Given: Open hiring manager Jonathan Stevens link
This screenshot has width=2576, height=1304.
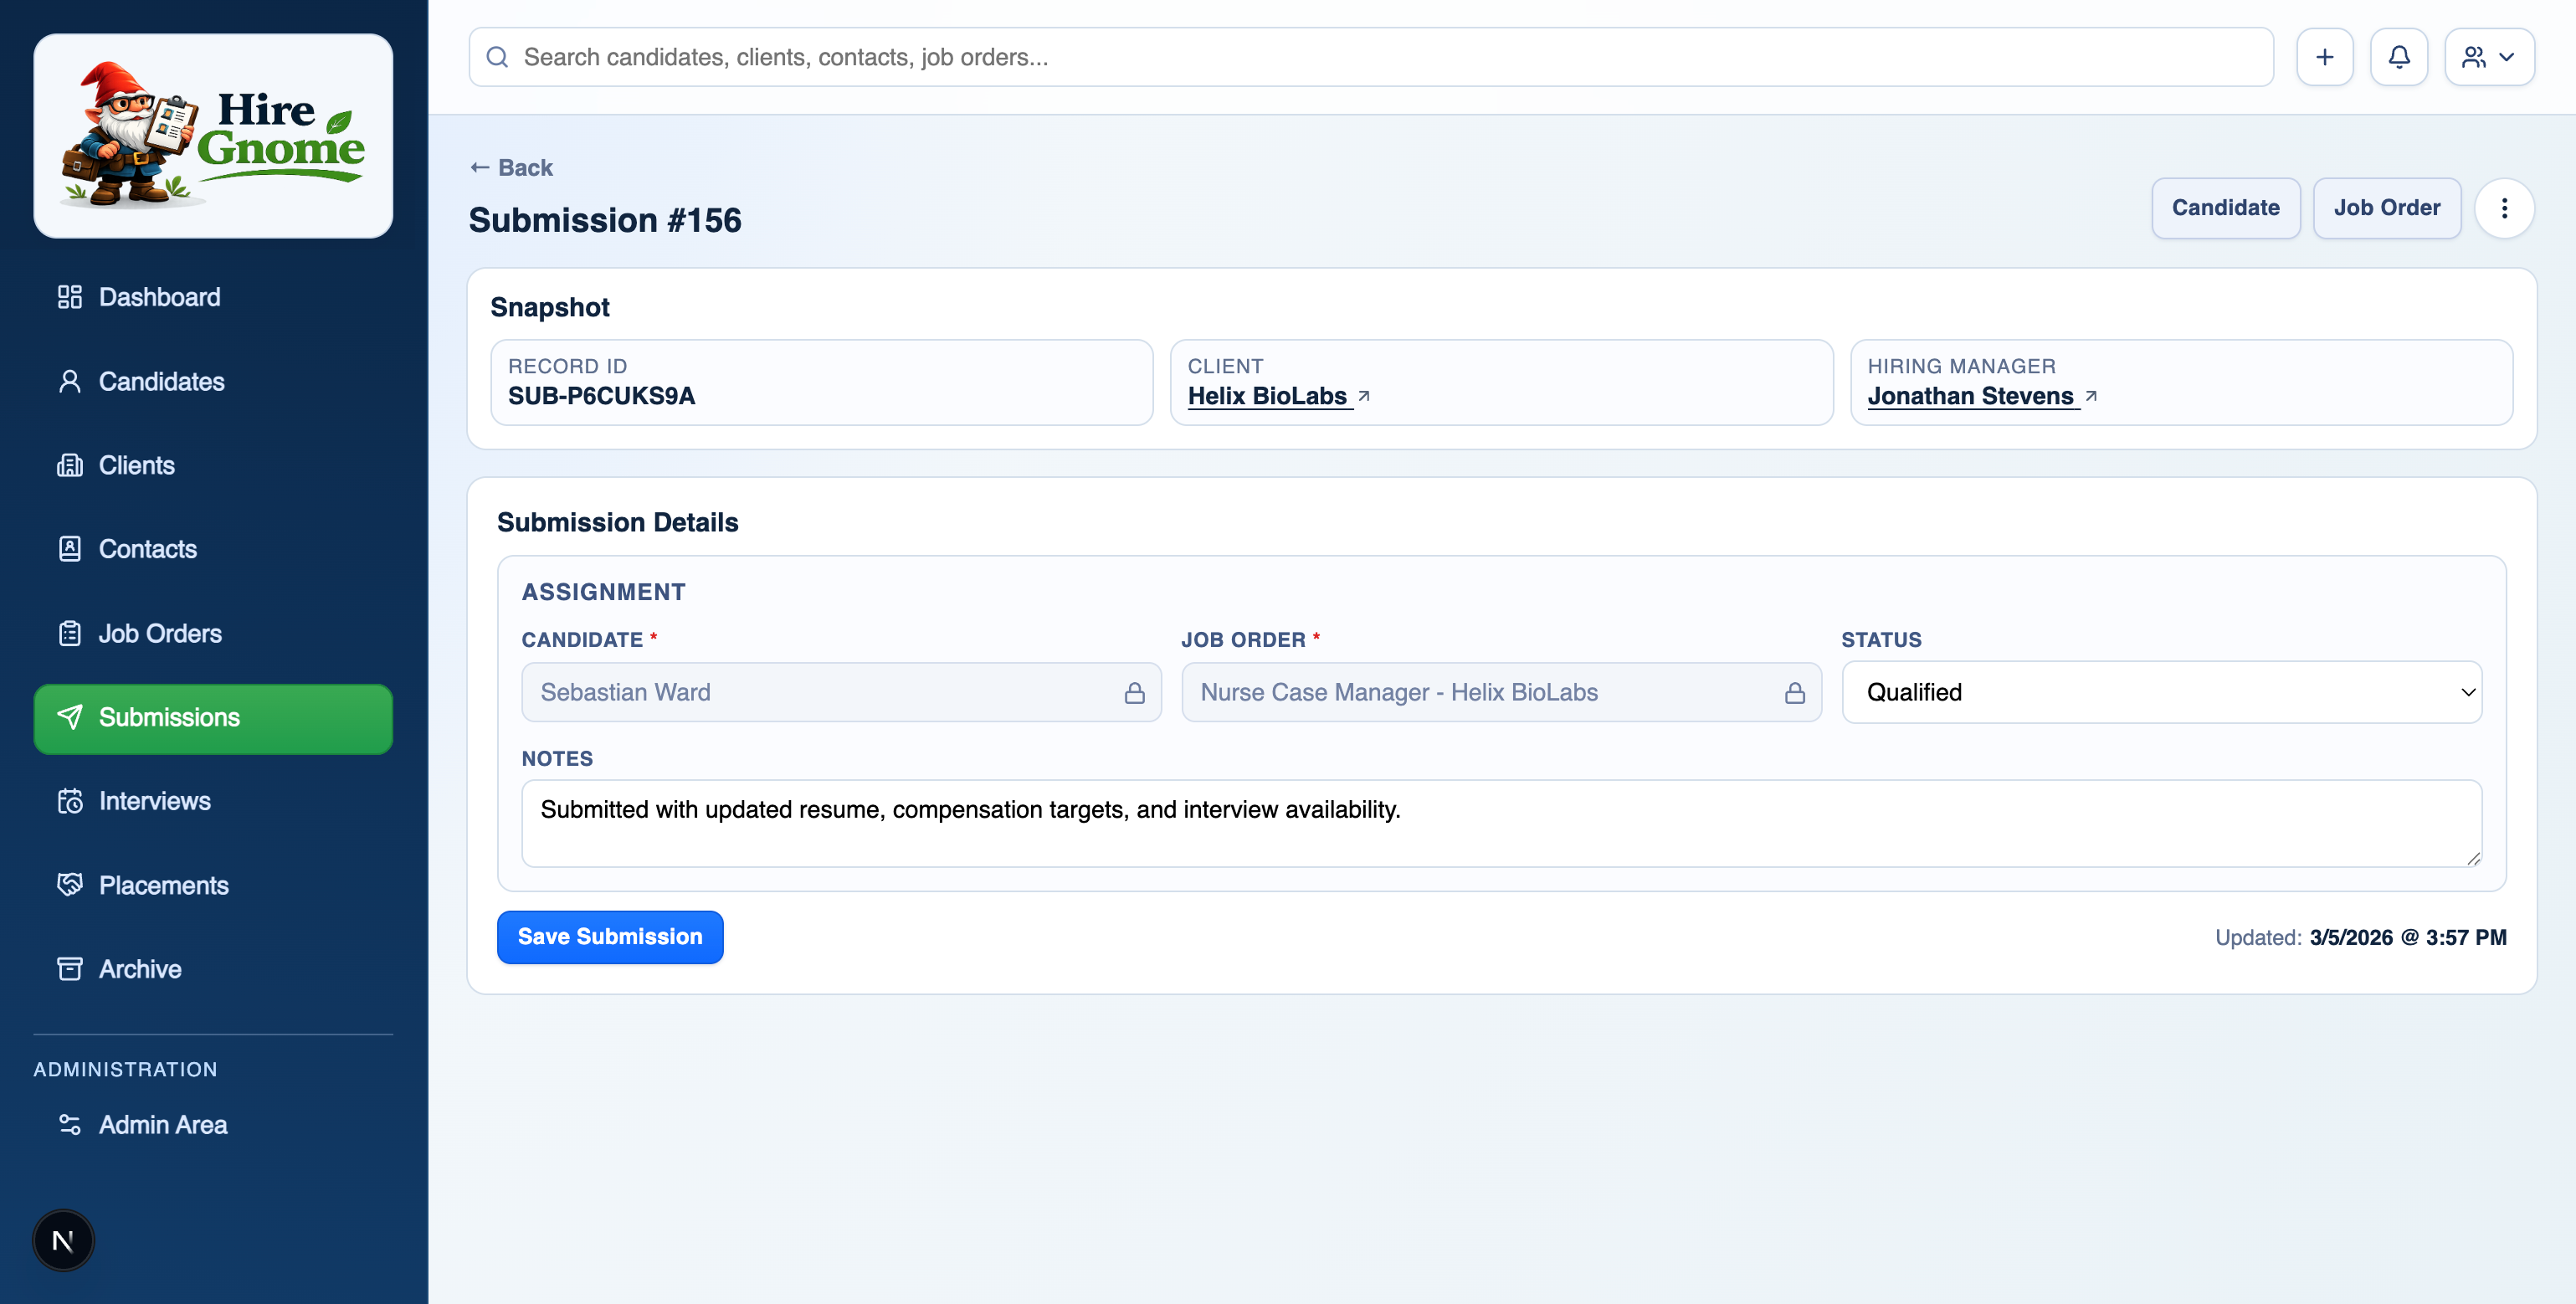Looking at the screenshot, I should [1970, 396].
